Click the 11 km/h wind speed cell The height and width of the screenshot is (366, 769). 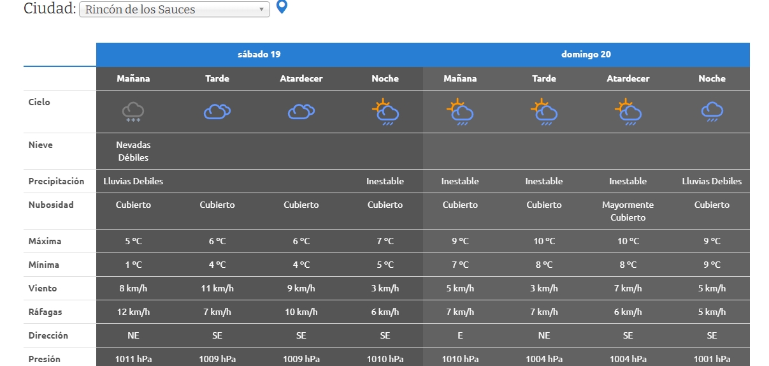coord(217,288)
